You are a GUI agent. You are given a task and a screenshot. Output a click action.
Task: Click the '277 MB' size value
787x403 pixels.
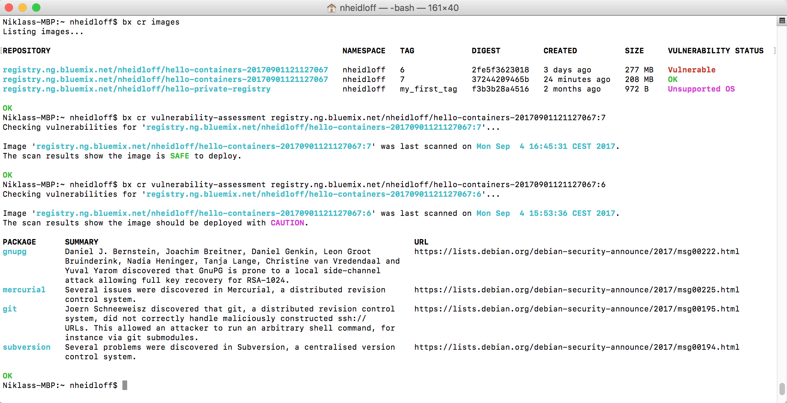point(639,70)
